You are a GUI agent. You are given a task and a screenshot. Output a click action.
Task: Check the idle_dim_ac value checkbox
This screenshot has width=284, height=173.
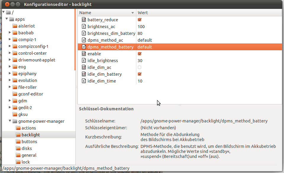click(139, 67)
